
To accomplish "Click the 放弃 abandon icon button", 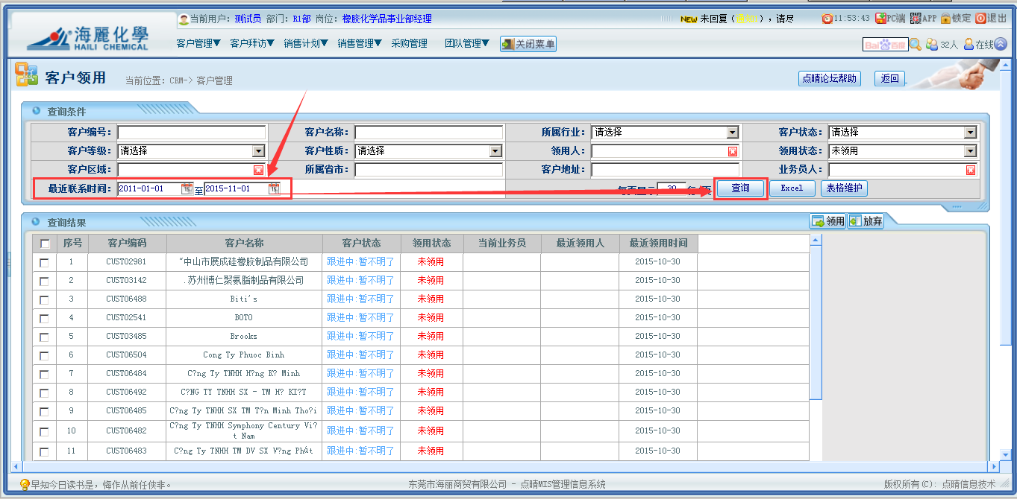I will click(866, 221).
